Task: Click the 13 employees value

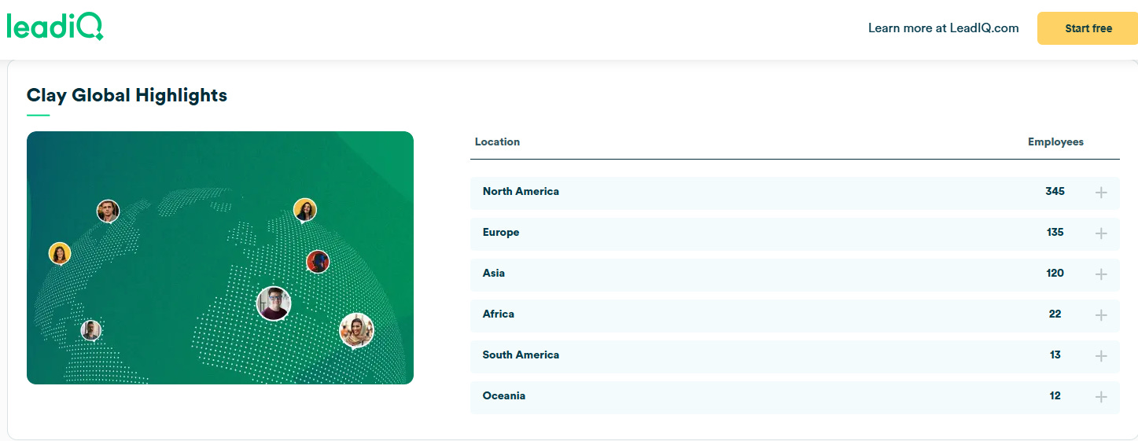Action: 1055,355
